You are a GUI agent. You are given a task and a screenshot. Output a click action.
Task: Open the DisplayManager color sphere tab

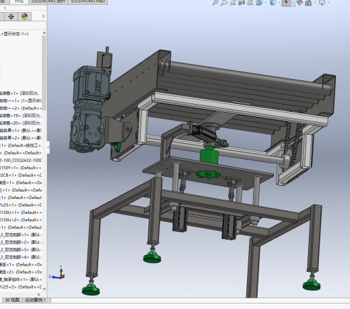coord(25,16)
